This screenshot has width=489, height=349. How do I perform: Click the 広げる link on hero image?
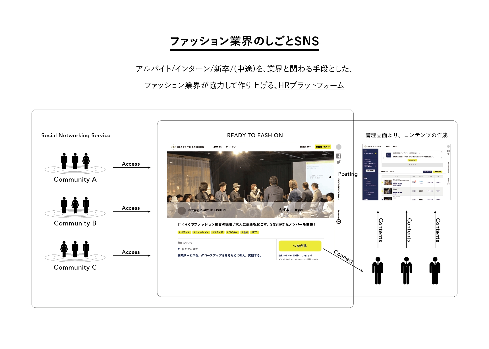pos(284,210)
